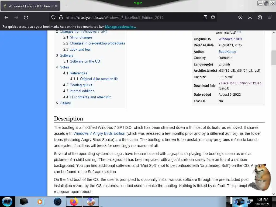
Task: Open the [1] citation reference
Action: pyautogui.click(x=239, y=32)
